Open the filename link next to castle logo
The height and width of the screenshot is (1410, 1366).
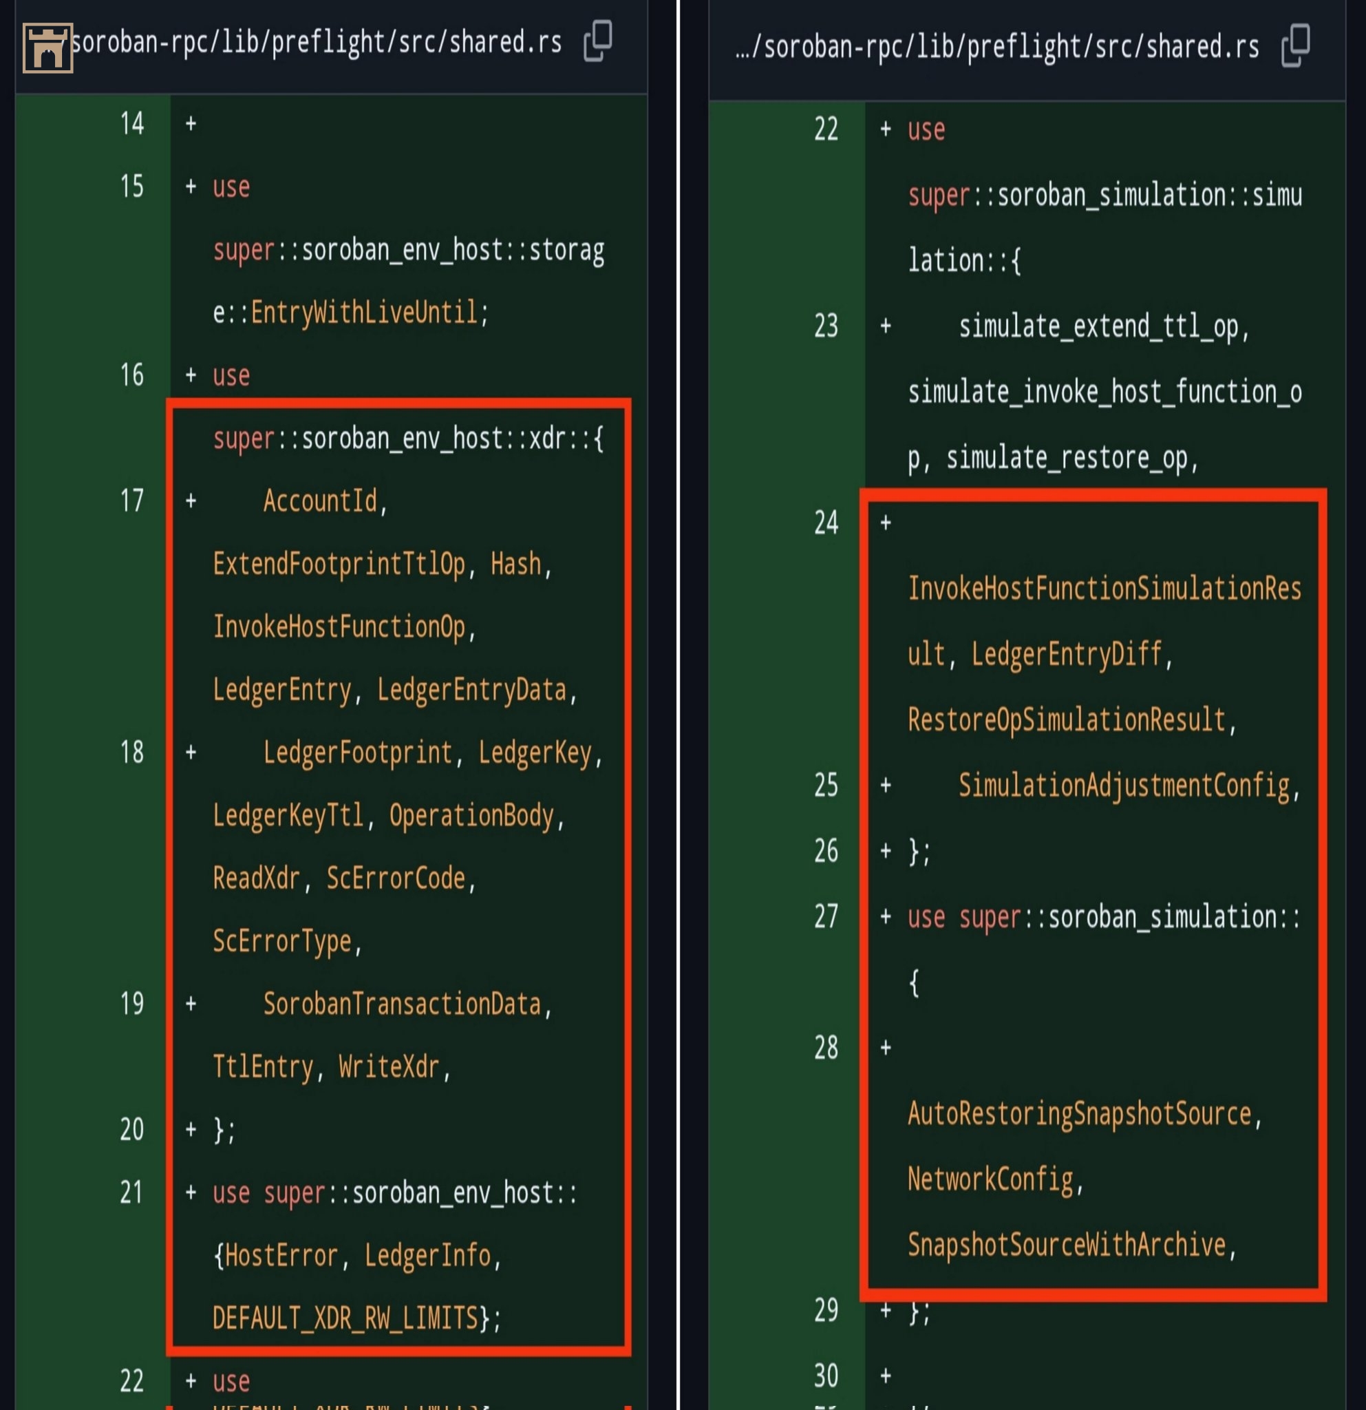coord(317,43)
